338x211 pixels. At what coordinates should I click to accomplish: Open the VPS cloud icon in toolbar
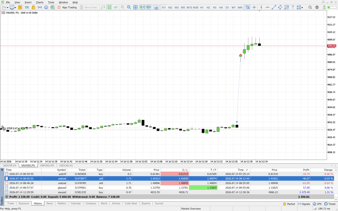tap(46, 7)
